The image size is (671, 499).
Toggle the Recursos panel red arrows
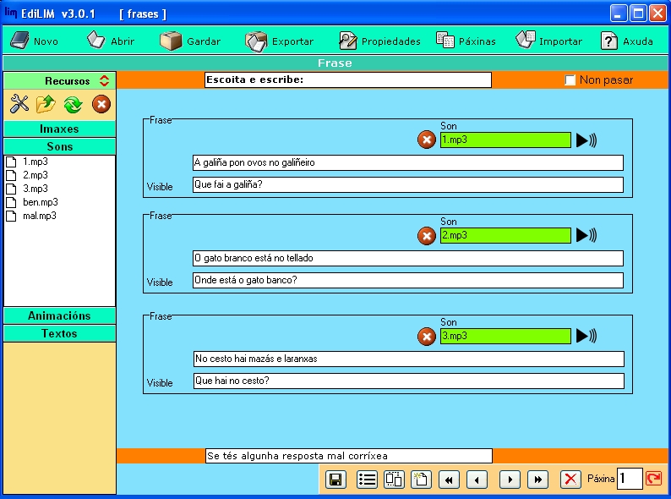[104, 81]
